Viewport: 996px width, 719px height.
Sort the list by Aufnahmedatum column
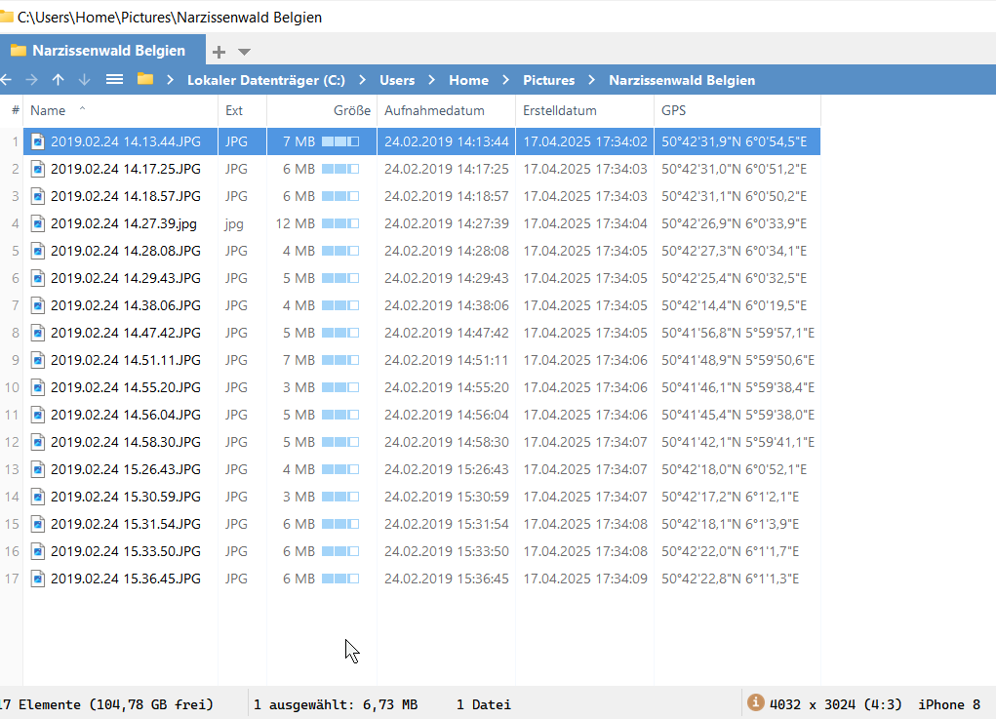pyautogui.click(x=434, y=110)
